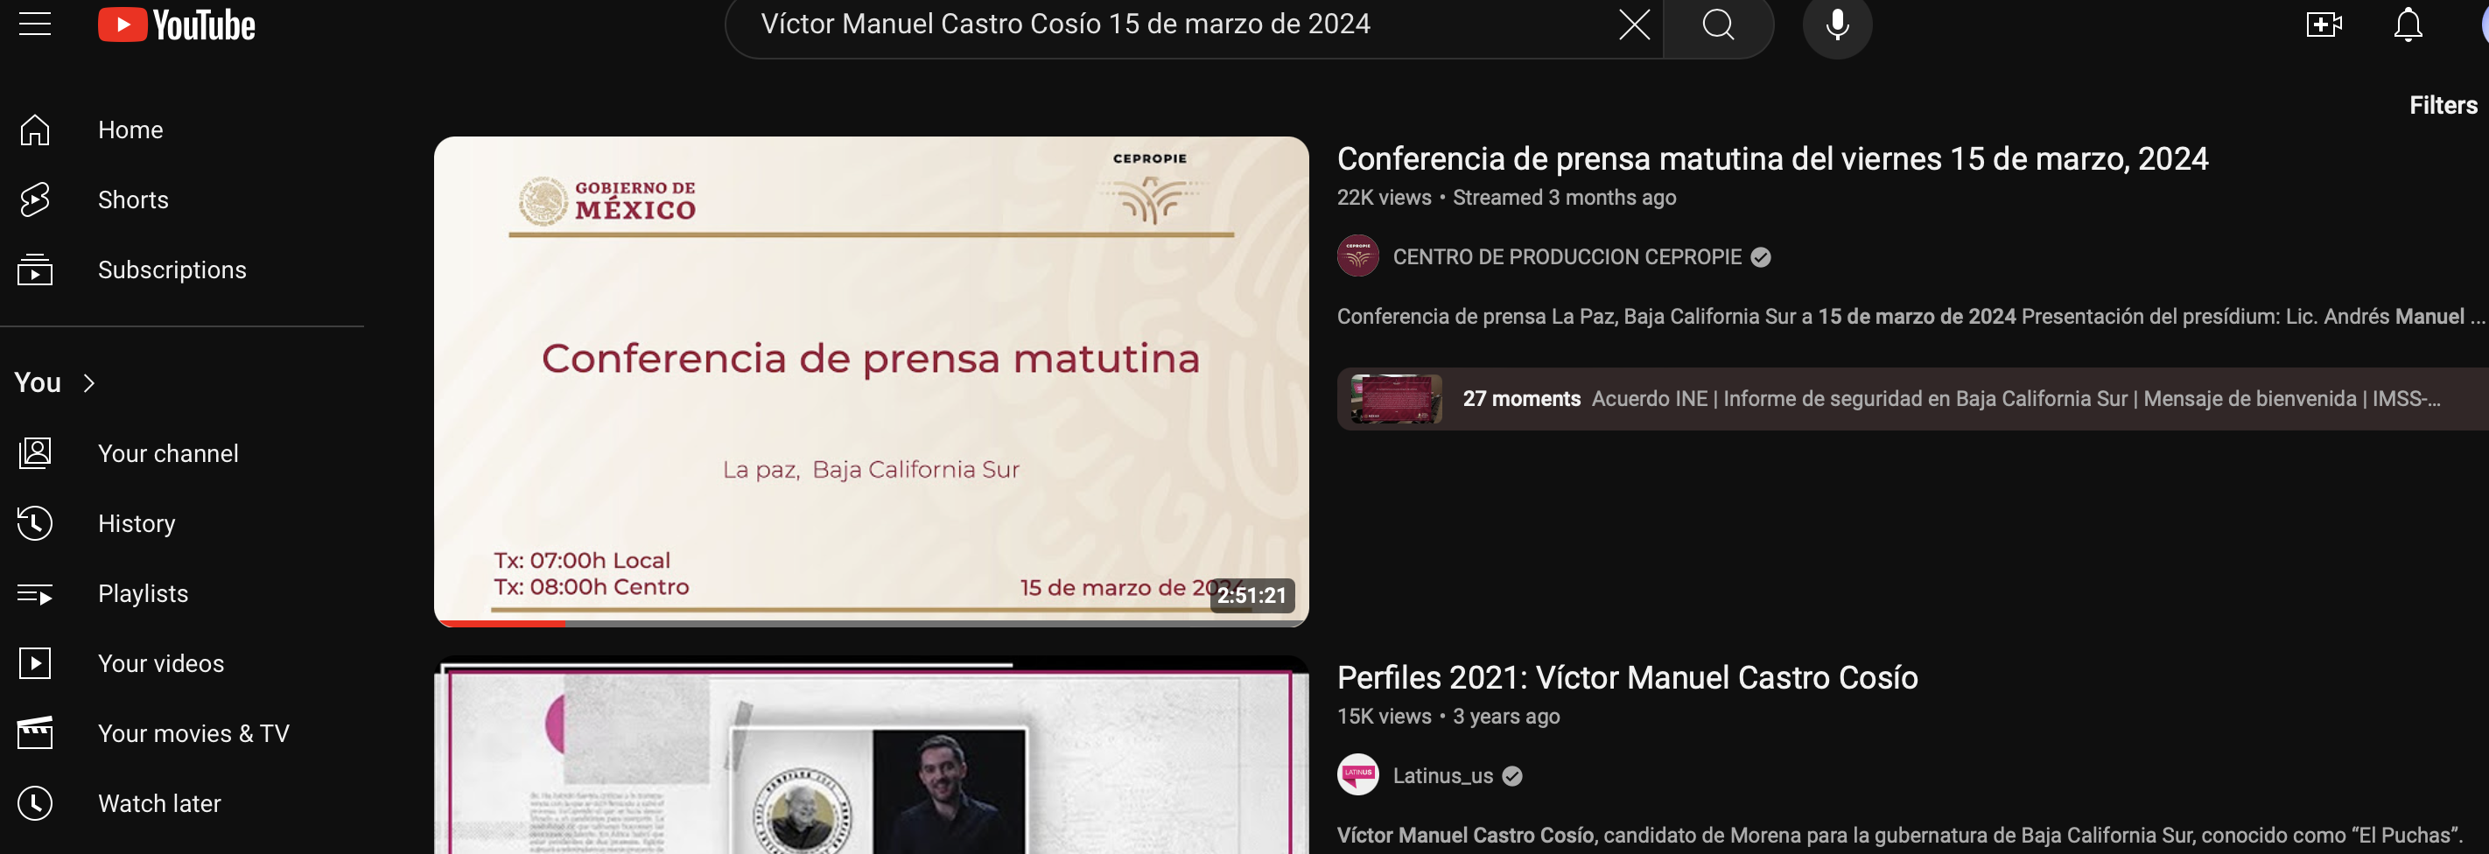The width and height of the screenshot is (2489, 854).
Task: Open title Perfiles 2021: Víctor Manuel Castro Cosío
Action: click(1627, 678)
